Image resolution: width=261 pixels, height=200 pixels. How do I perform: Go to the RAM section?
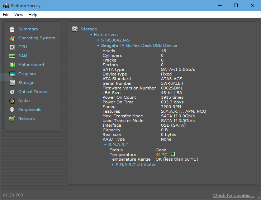coord(23,56)
